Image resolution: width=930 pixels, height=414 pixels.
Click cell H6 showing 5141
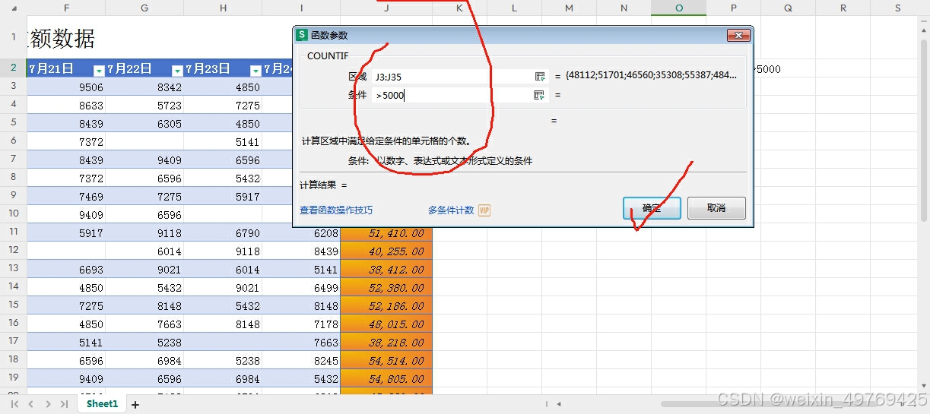click(223, 142)
